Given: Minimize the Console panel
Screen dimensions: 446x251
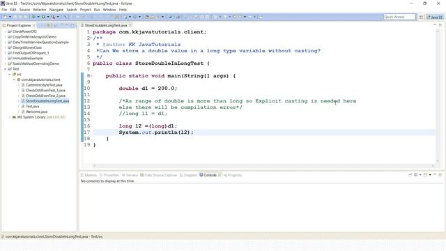Looking at the screenshot, I should 435,175.
